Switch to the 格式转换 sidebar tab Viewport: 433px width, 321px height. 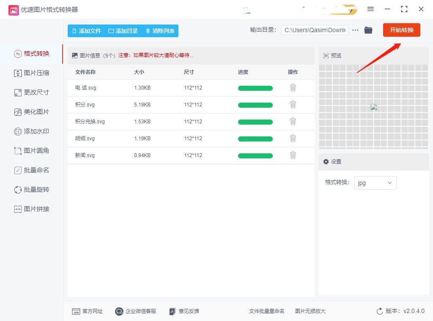click(x=32, y=54)
